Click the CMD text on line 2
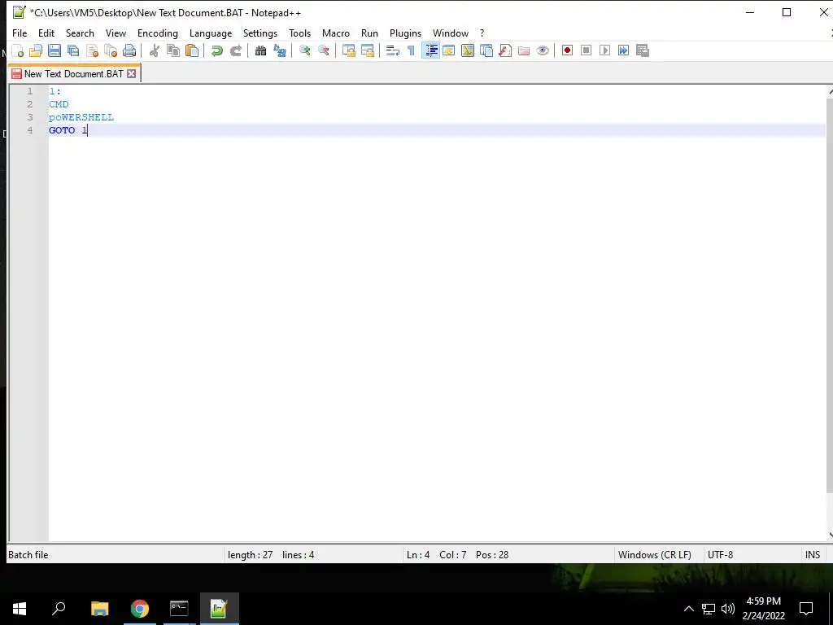 tap(59, 104)
